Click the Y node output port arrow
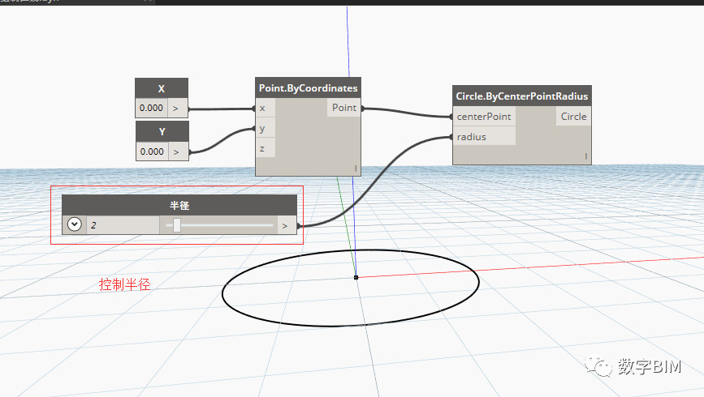 pos(176,152)
